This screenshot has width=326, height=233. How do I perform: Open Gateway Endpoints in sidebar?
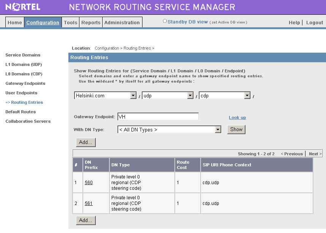[25, 83]
